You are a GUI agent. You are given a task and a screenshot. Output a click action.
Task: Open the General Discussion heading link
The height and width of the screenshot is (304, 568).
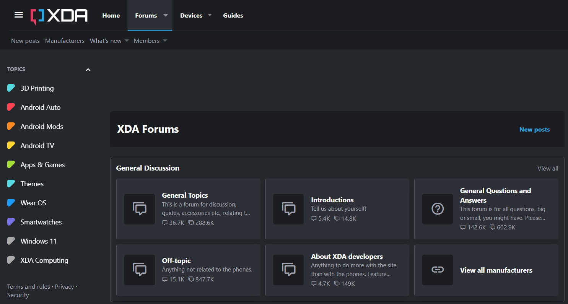click(x=148, y=168)
